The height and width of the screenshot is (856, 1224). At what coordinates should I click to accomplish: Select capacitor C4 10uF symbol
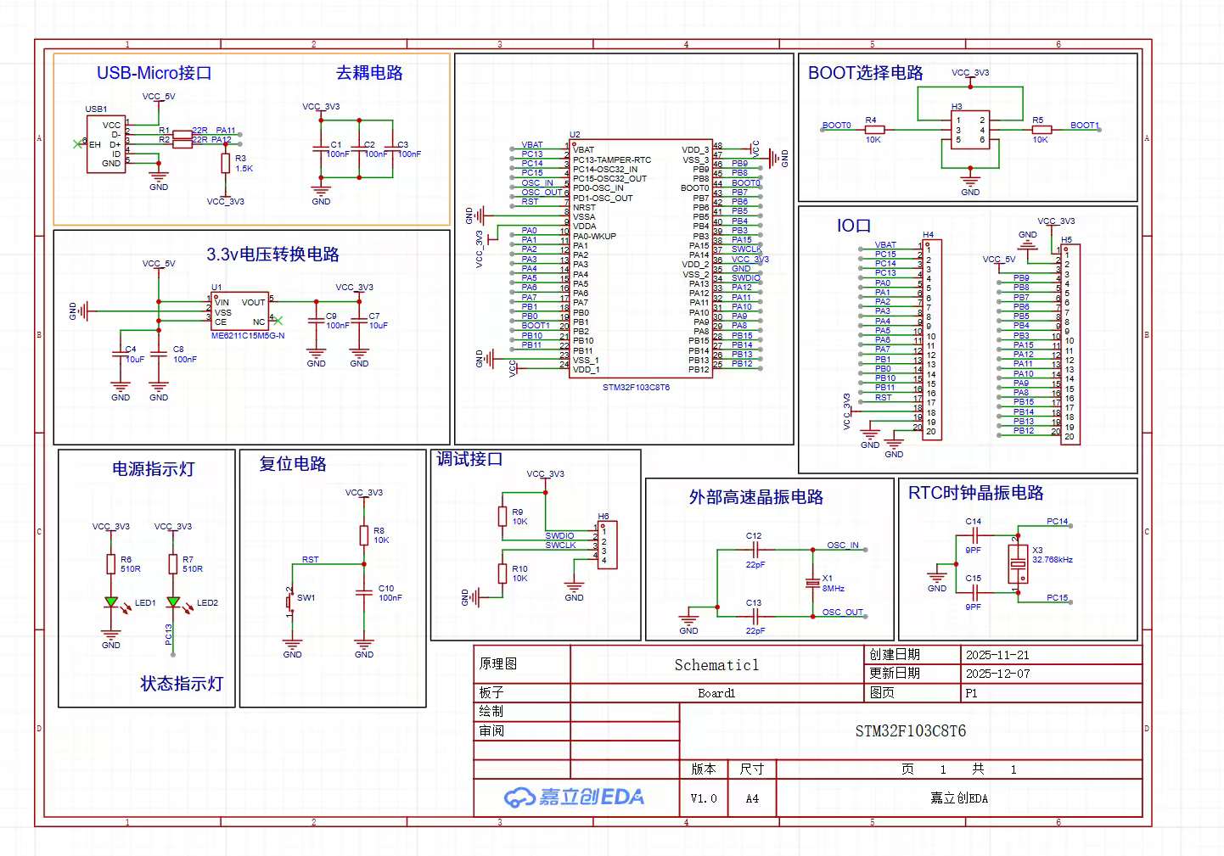click(x=121, y=354)
